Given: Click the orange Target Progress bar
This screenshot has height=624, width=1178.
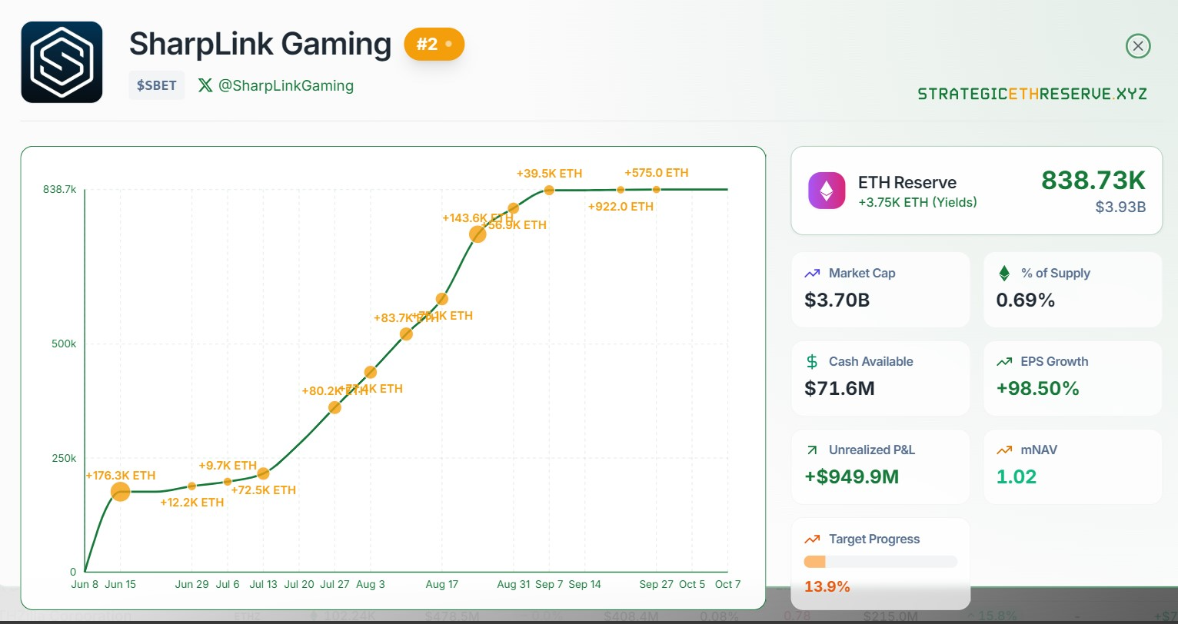Looking at the screenshot, I should coord(814,562).
